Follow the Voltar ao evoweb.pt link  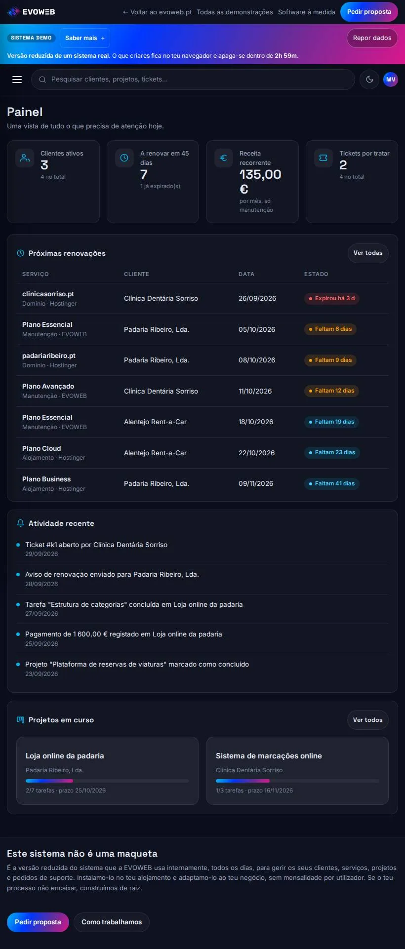tap(157, 12)
